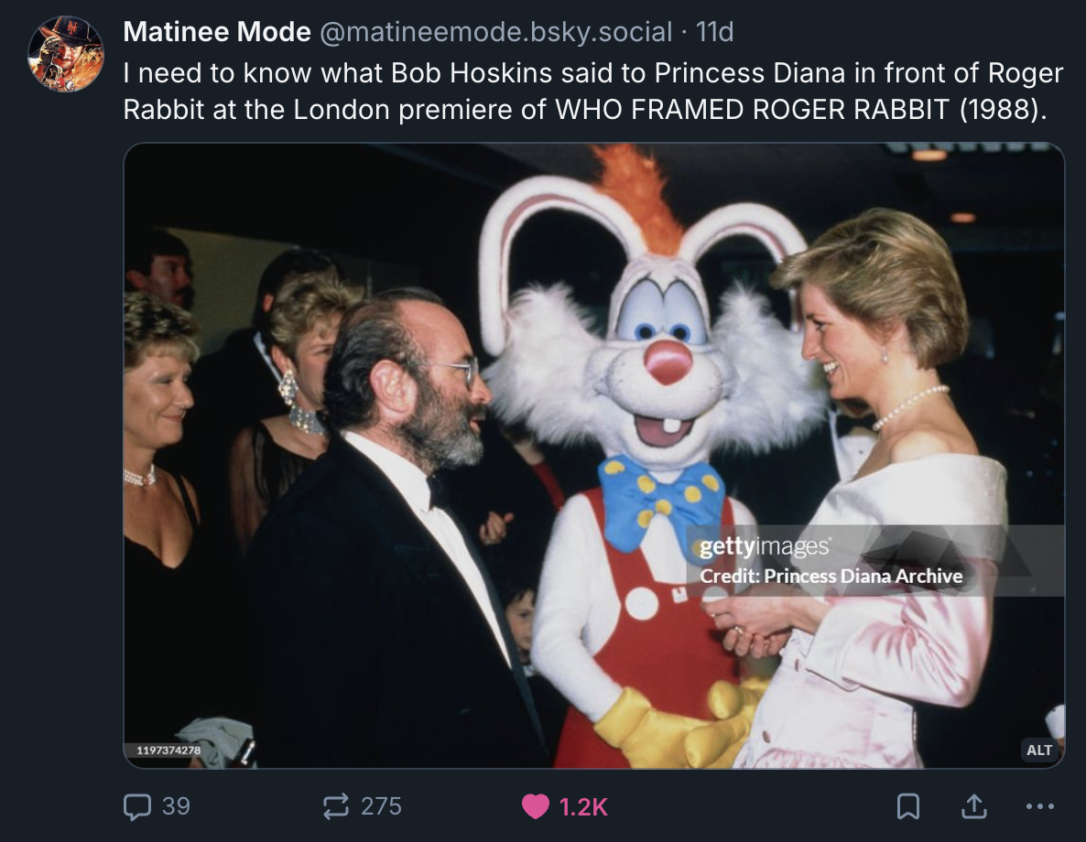Screen dimensions: 1086x842
Task: Click the Credit: Princess Diana Archive text
Action: [831, 576]
